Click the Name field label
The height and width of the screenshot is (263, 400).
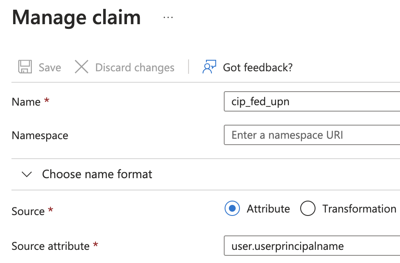[26, 102]
